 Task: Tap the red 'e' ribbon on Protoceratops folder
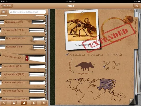[27, 58]
